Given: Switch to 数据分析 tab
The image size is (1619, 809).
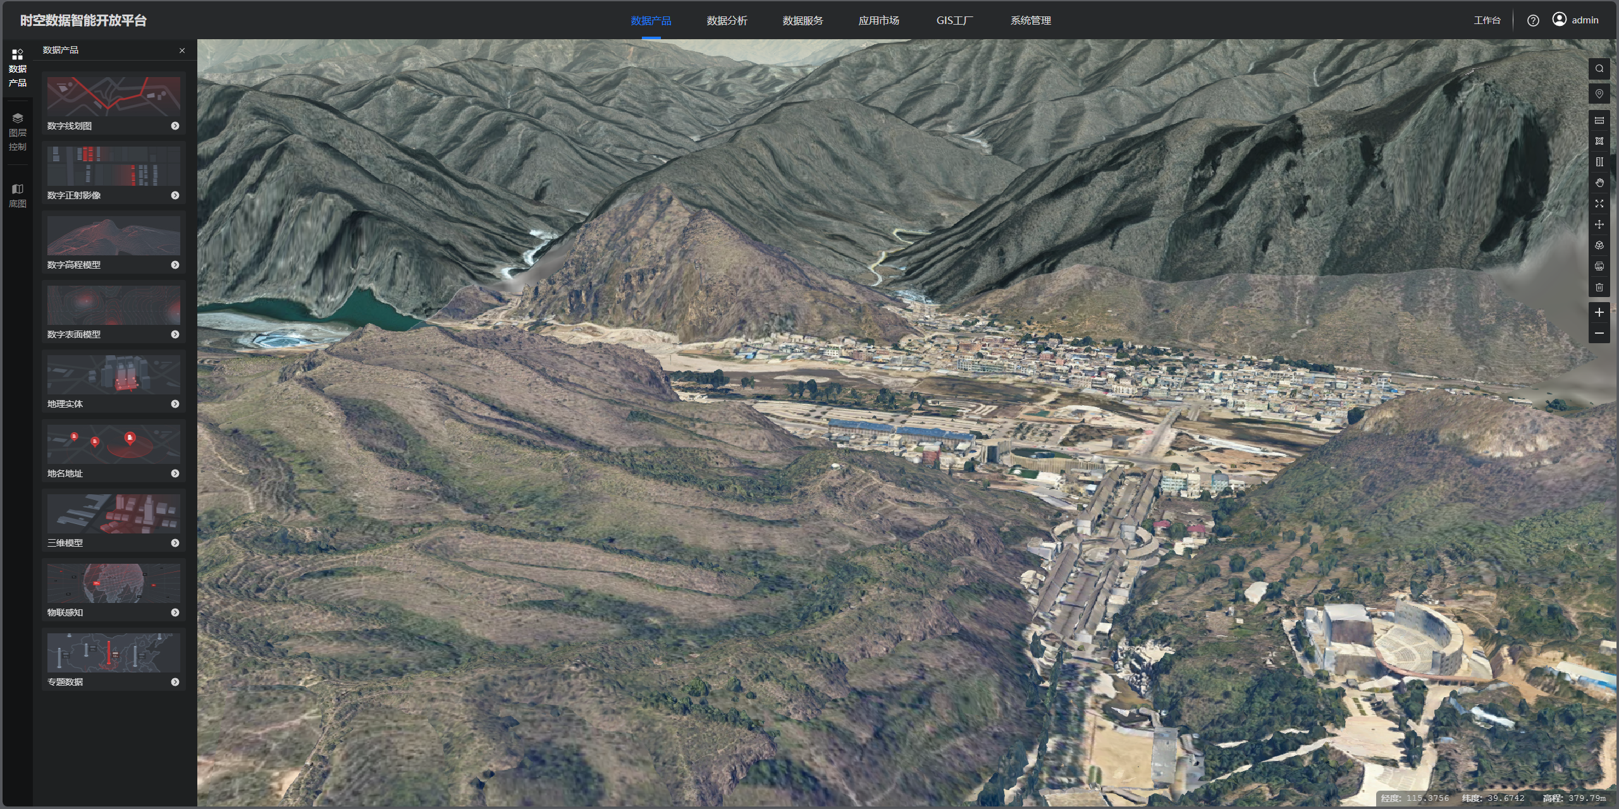Looking at the screenshot, I should pyautogui.click(x=727, y=20).
